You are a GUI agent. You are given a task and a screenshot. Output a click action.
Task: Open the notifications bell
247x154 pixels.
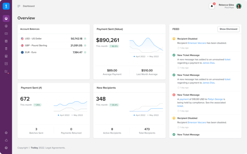point(212,6)
